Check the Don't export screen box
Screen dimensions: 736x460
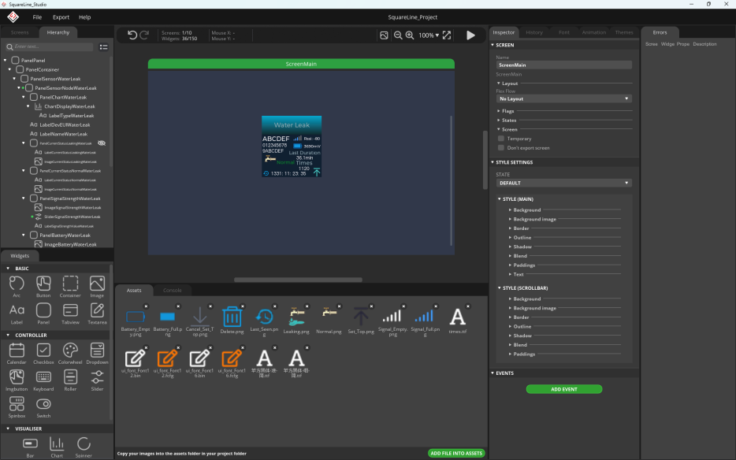point(501,148)
